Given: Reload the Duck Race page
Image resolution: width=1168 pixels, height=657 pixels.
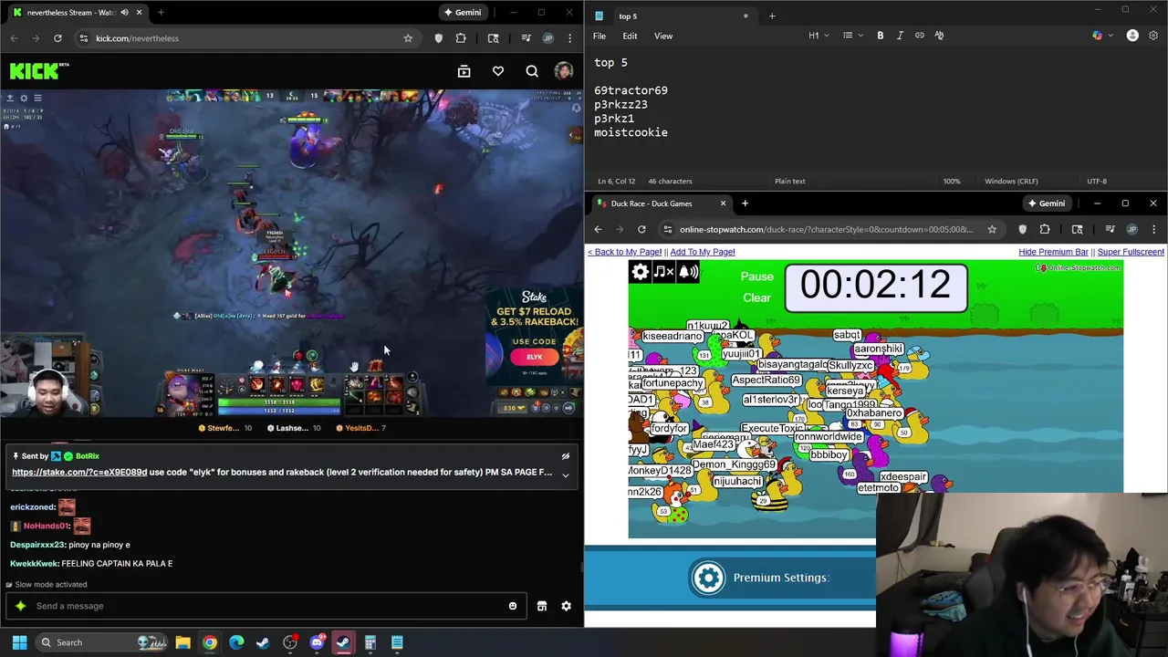Looking at the screenshot, I should pos(641,229).
